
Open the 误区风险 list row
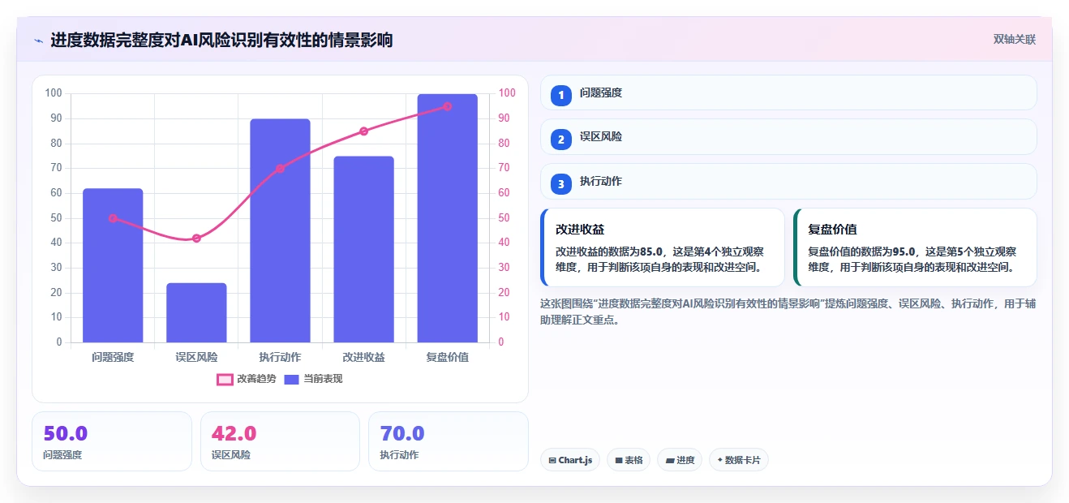click(x=788, y=136)
